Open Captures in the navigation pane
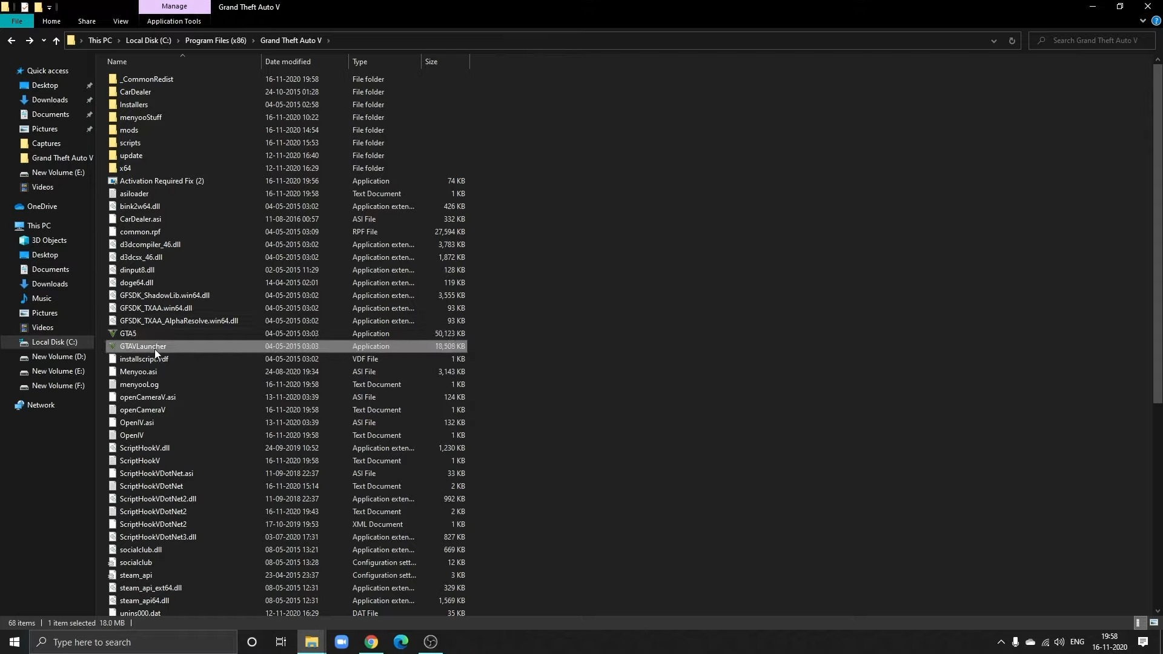The height and width of the screenshot is (654, 1163). coord(46,144)
